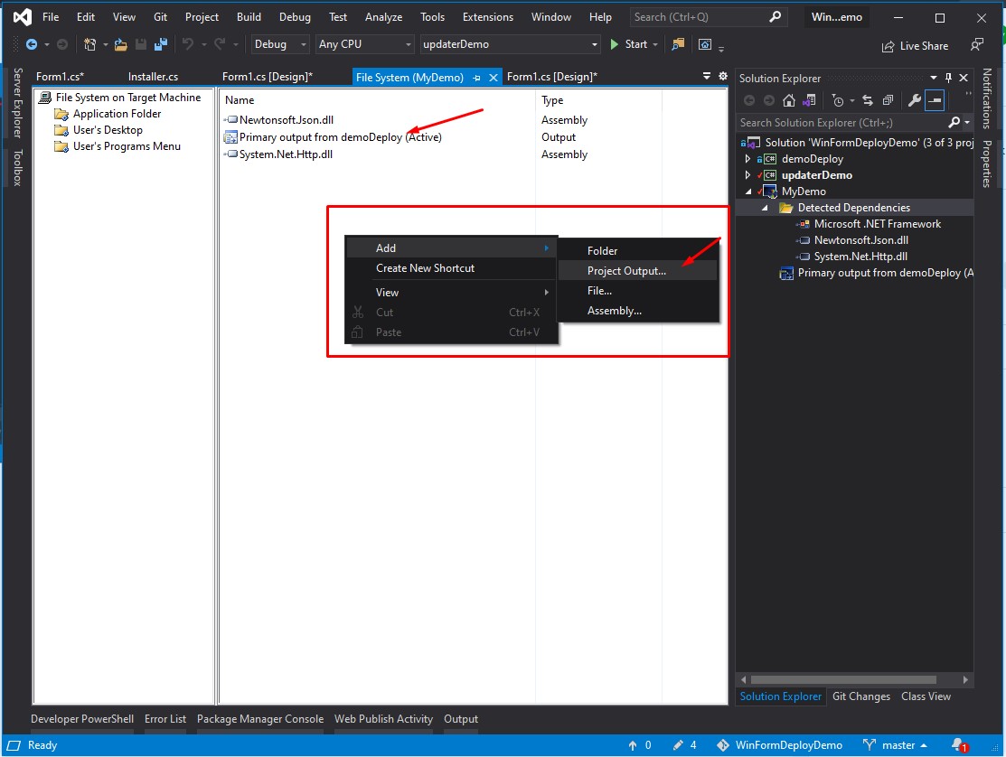Screen dimensions: 1006x757
Task: Select Project Output... from the Add submenu
Action: (626, 271)
